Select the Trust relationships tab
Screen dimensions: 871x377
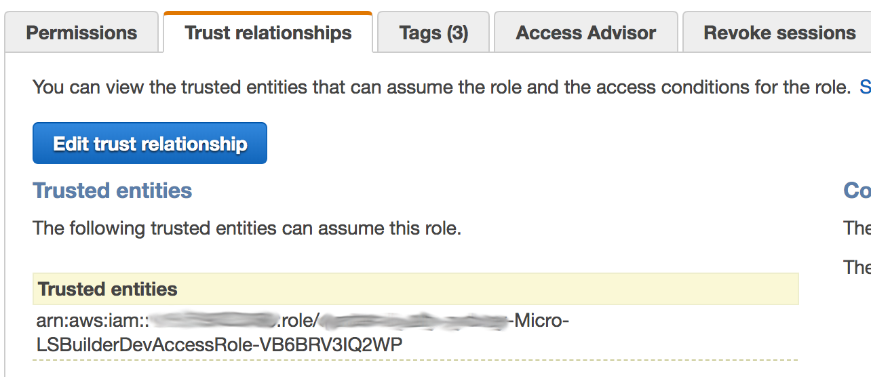tap(268, 33)
